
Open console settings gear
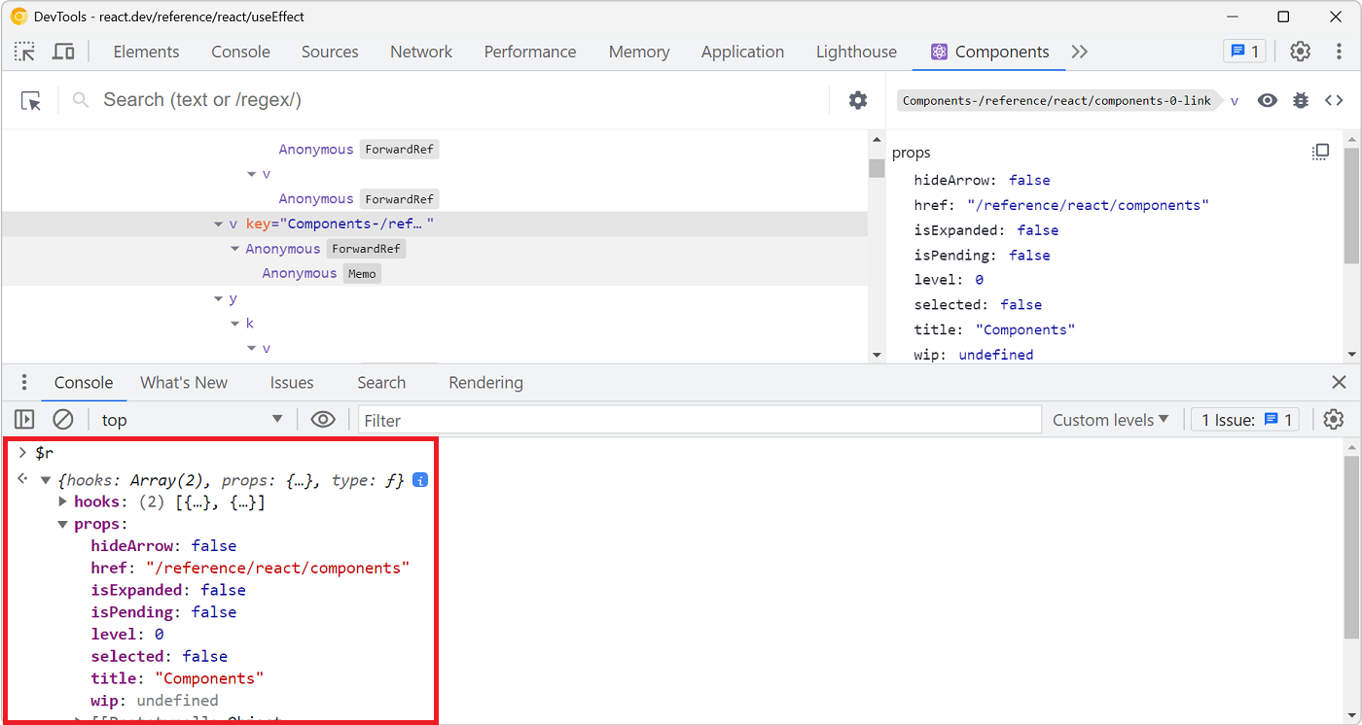coord(1334,420)
